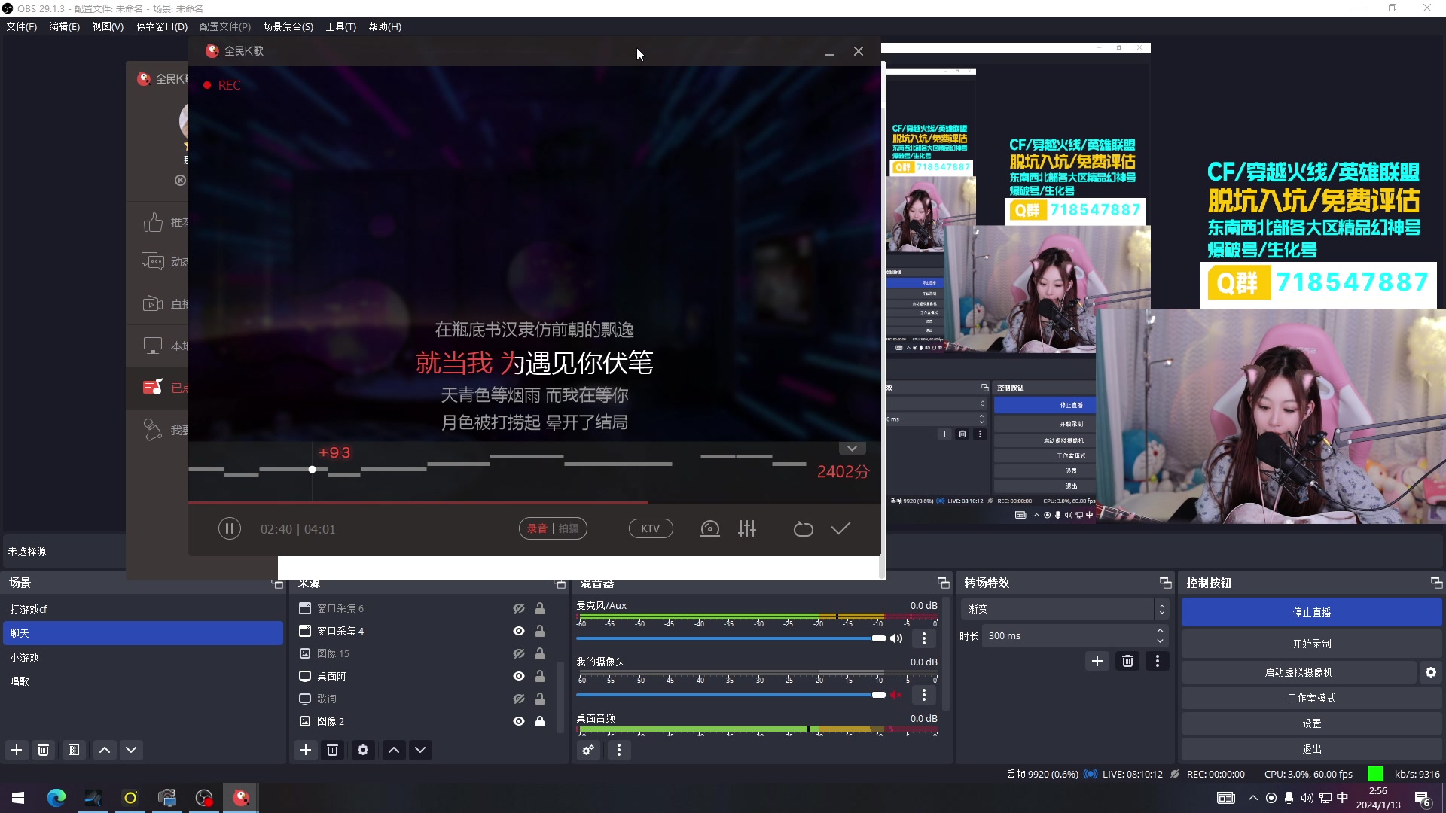Open the 渐变 transition dropdown
Image resolution: width=1446 pixels, height=813 pixels.
pos(1064,609)
